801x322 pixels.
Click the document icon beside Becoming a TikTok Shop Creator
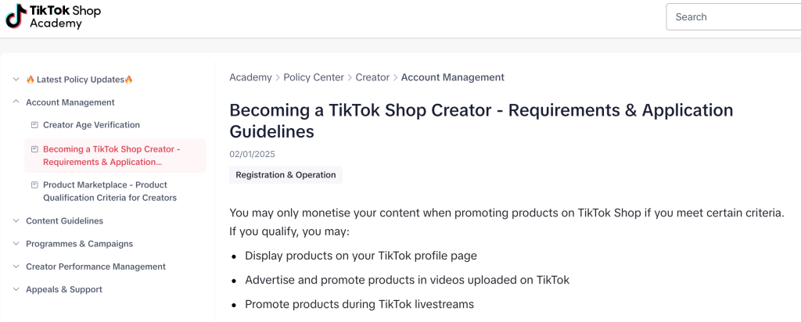(x=34, y=149)
